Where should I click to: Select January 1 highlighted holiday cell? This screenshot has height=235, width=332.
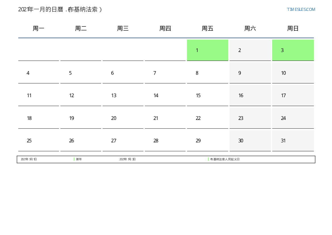[x=207, y=50]
